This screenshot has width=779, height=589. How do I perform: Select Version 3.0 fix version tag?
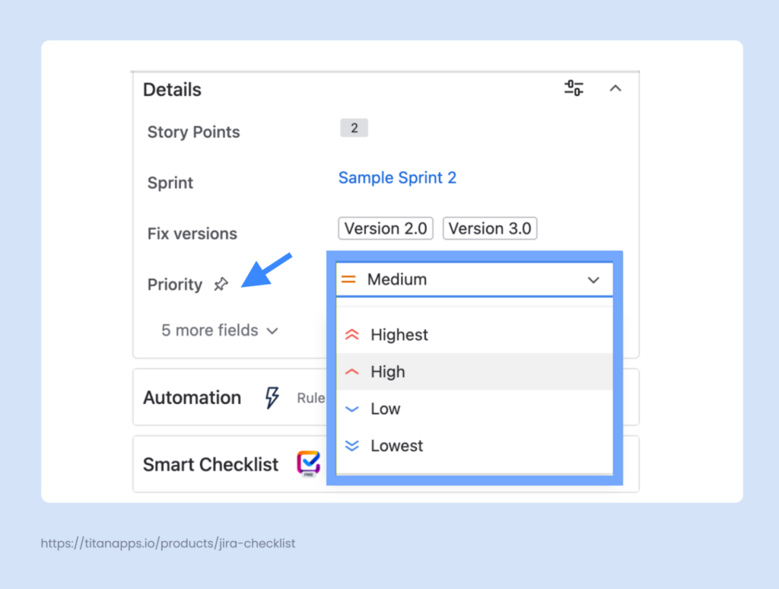(490, 228)
